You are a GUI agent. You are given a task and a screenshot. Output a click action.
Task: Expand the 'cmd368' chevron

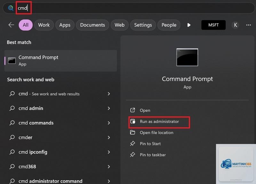(109, 166)
